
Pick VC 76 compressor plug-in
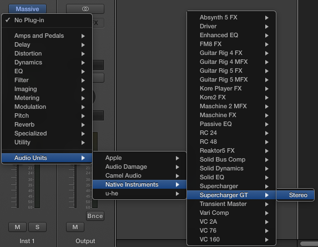click(231, 231)
